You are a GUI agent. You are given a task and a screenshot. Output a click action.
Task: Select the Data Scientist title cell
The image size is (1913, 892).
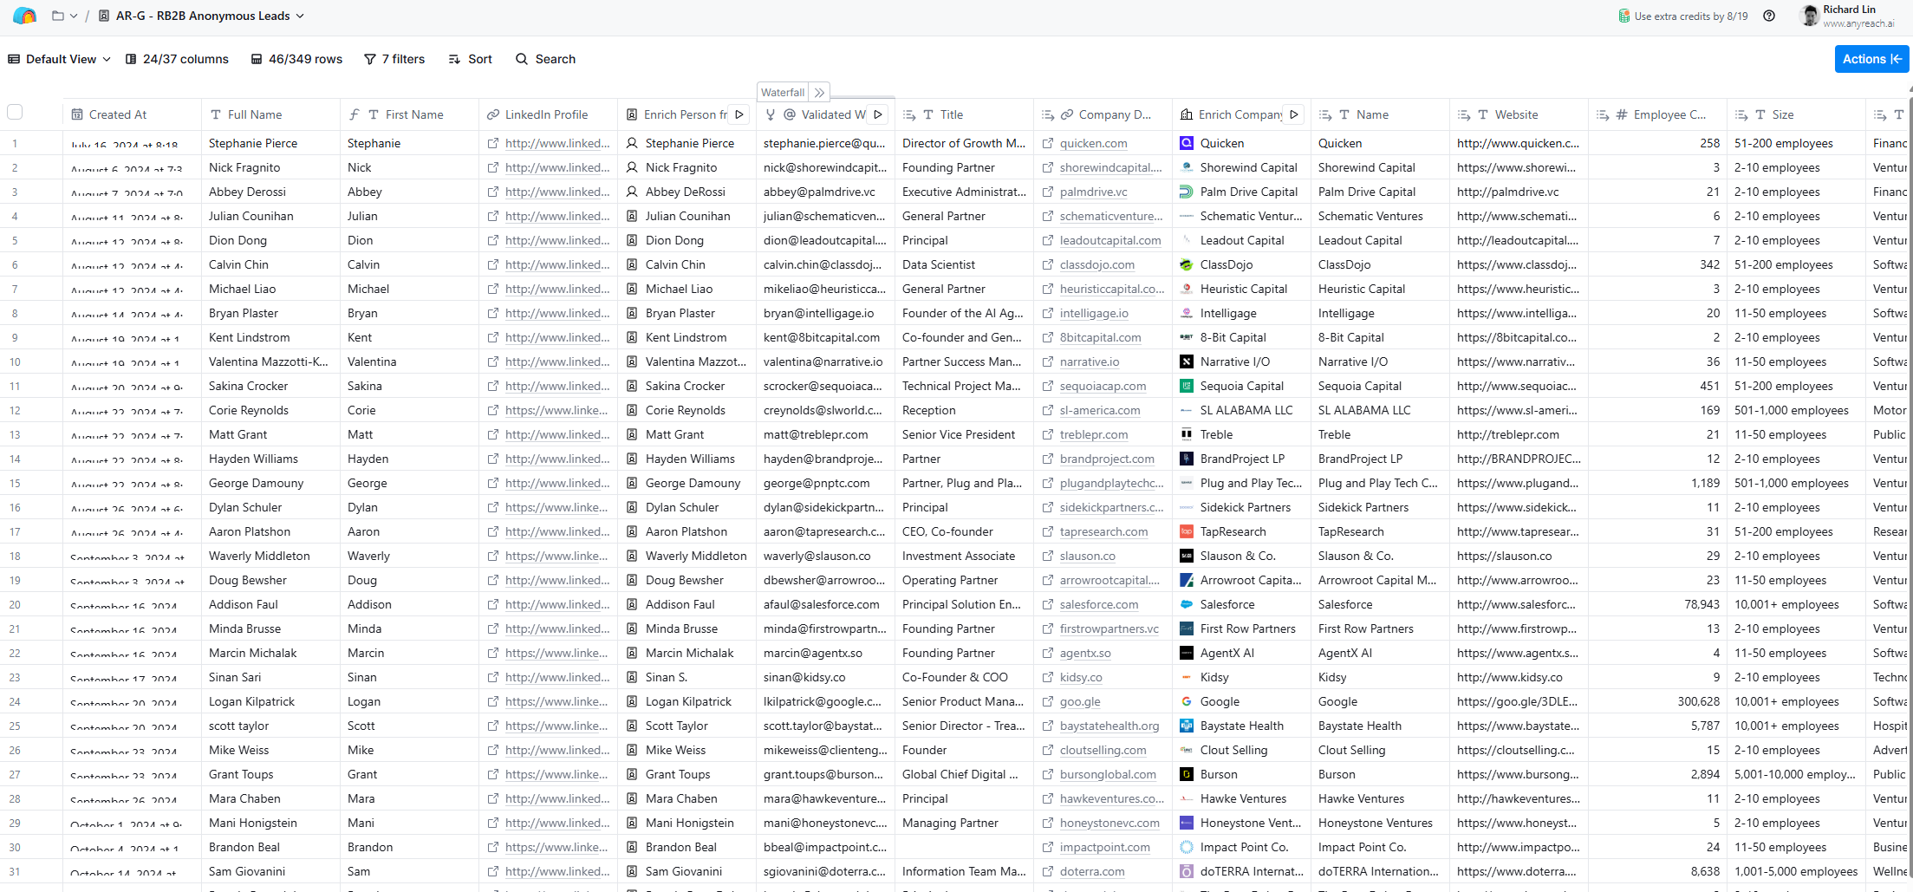964,264
